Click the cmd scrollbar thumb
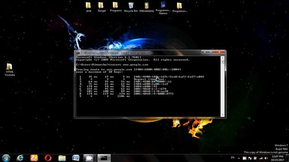 (223, 62)
